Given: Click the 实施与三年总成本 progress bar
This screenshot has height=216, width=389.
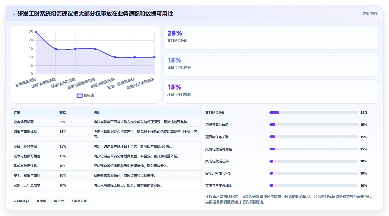Looking at the screenshot, I should (314, 185).
